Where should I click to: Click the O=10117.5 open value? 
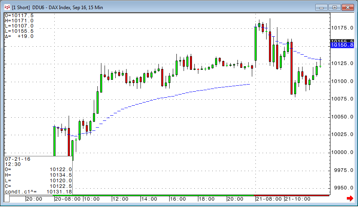click(19, 16)
